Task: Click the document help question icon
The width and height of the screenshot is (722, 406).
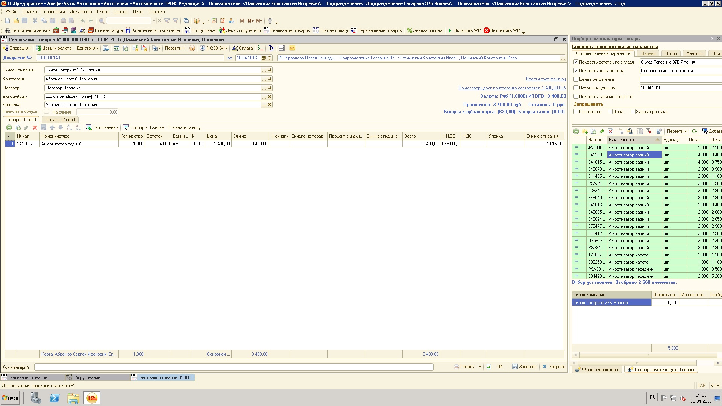Action: pyautogui.click(x=192, y=48)
